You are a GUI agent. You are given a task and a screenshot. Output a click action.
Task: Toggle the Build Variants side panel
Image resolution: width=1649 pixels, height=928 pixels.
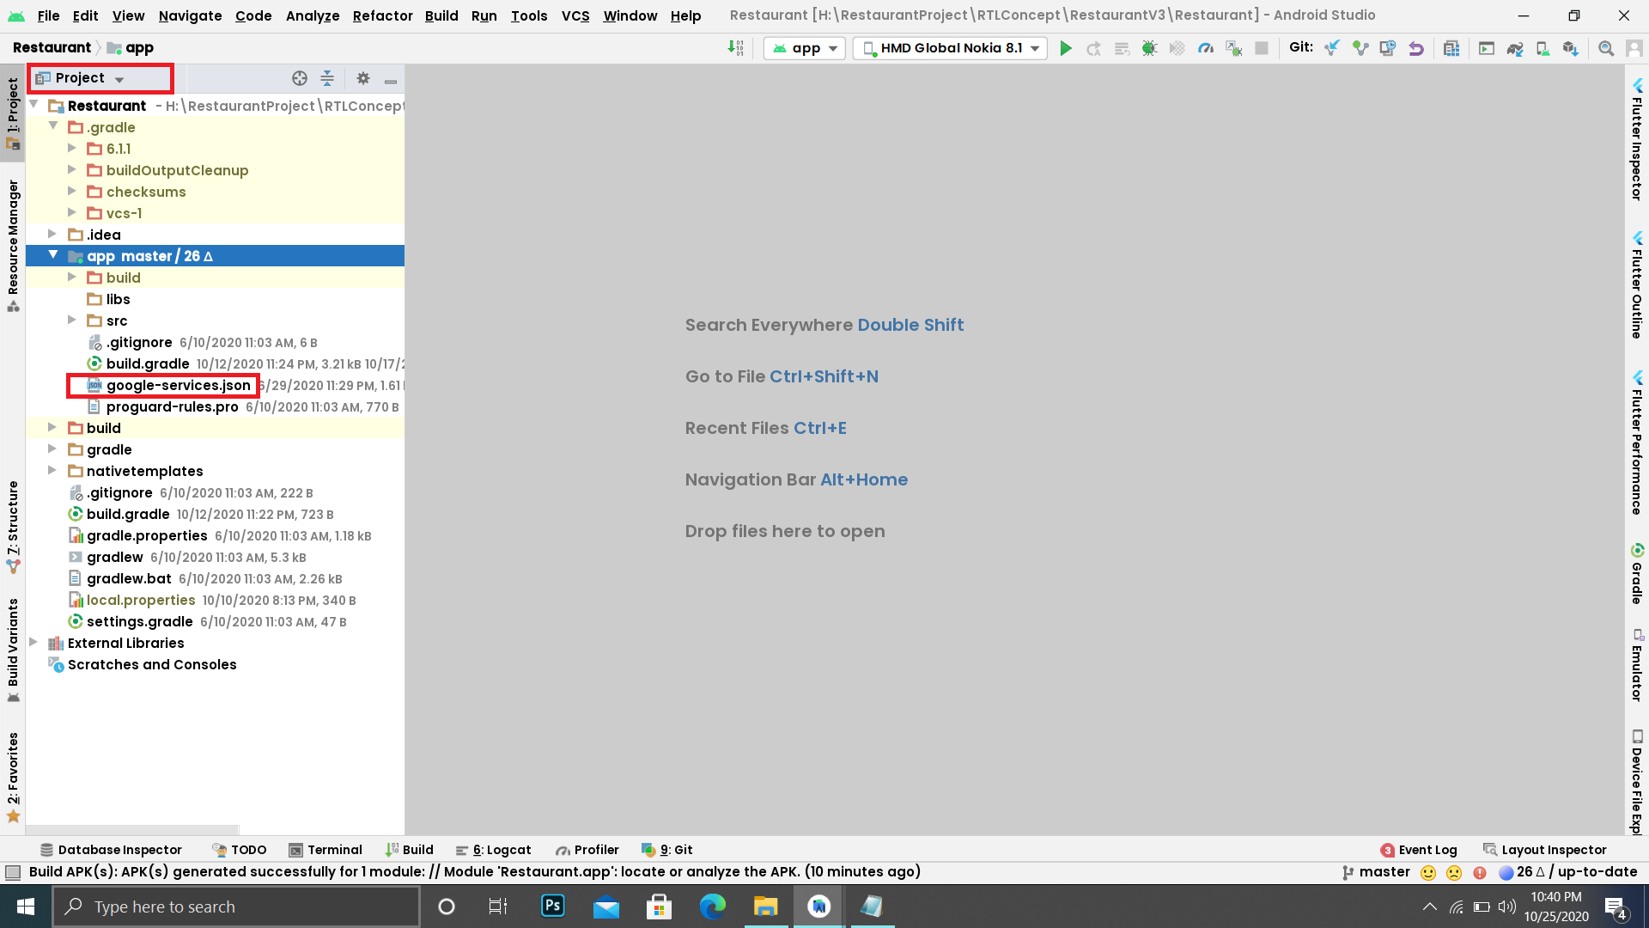(13, 649)
